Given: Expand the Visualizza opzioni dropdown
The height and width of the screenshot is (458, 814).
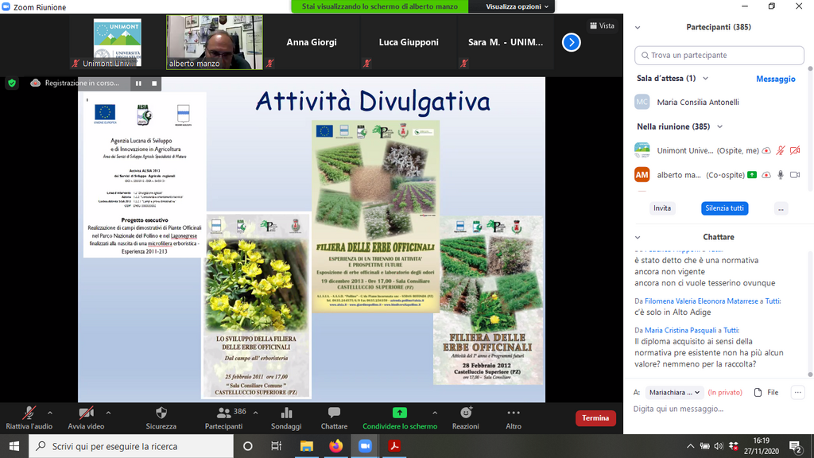Looking at the screenshot, I should 517,6.
